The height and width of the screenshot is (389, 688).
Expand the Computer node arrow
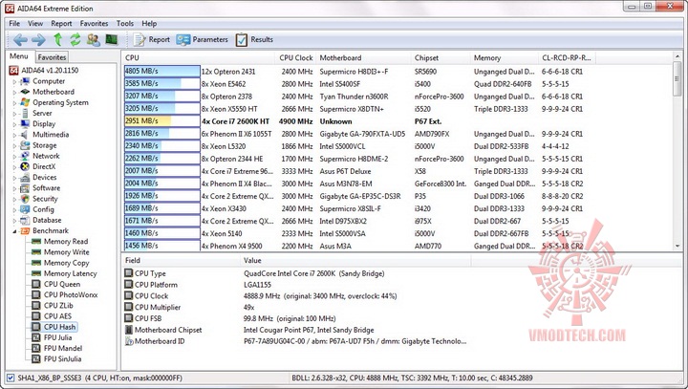tap(14, 81)
